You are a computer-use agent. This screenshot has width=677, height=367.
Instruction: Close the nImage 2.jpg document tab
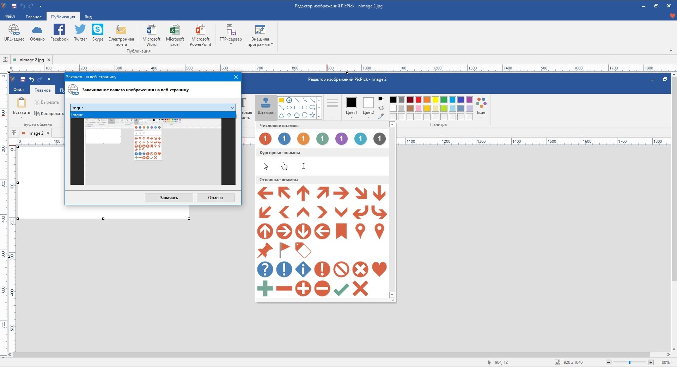coord(49,60)
